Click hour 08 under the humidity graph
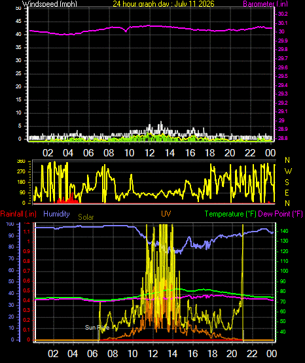Viewport: 305px width, 363px height. (113, 354)
